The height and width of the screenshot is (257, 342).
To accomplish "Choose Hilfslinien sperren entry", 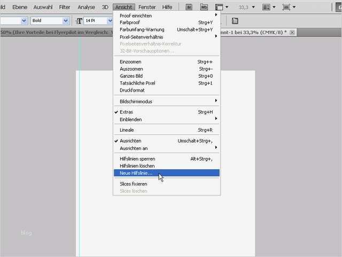I will point(167,159).
